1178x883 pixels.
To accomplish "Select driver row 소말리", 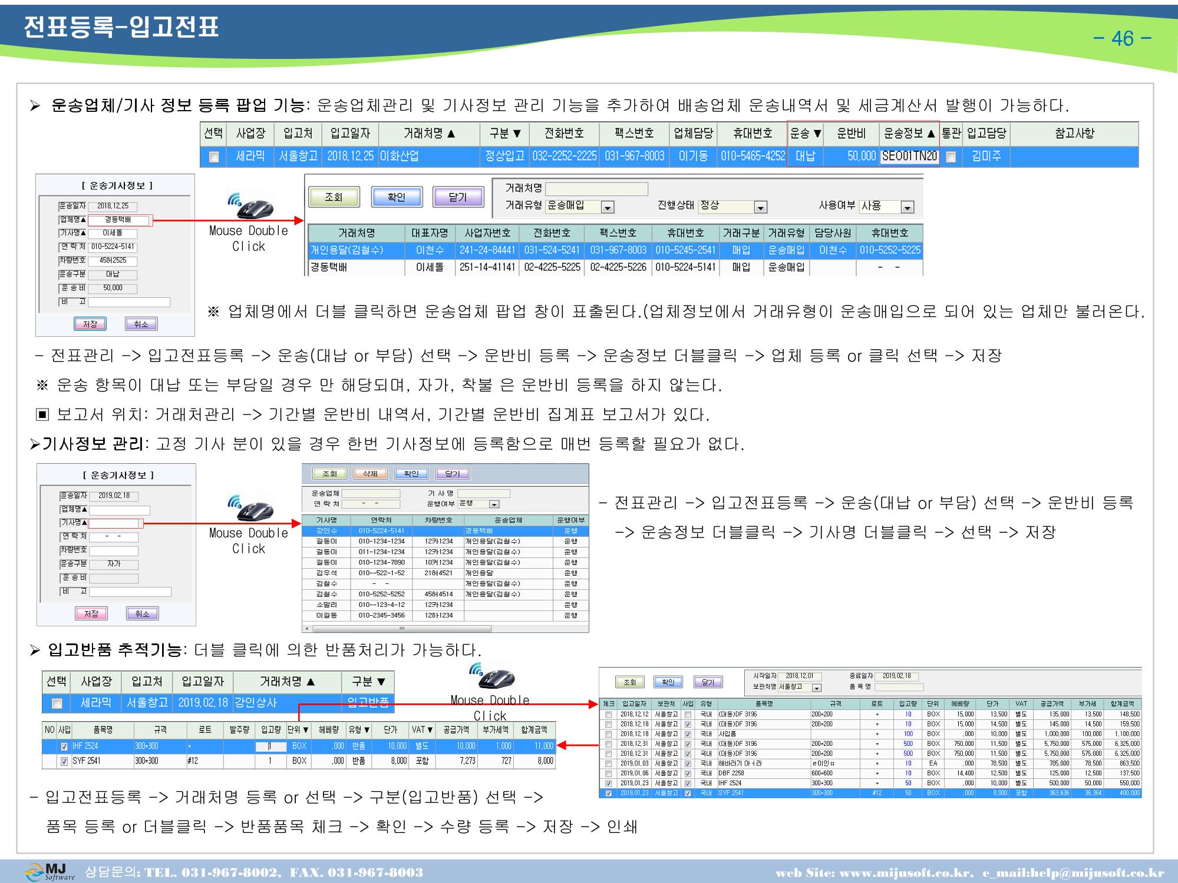I will tap(445, 605).
